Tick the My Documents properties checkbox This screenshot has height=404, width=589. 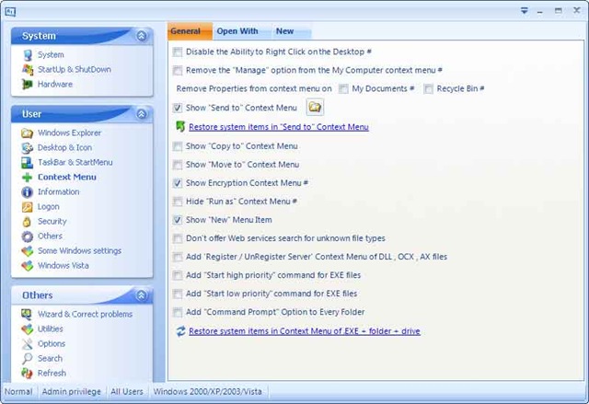(x=343, y=88)
